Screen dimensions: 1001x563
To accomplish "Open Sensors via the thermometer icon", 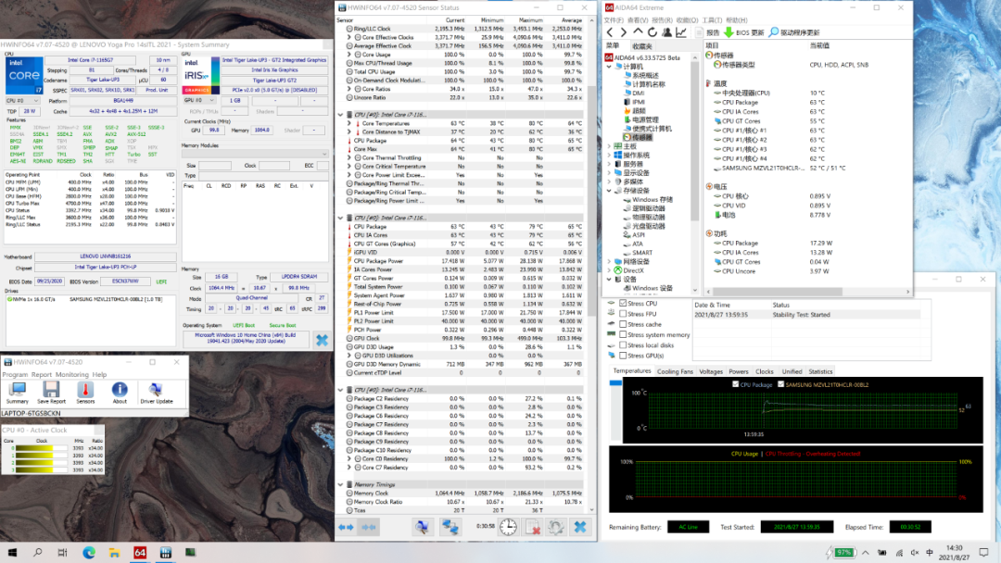I will (x=85, y=390).
